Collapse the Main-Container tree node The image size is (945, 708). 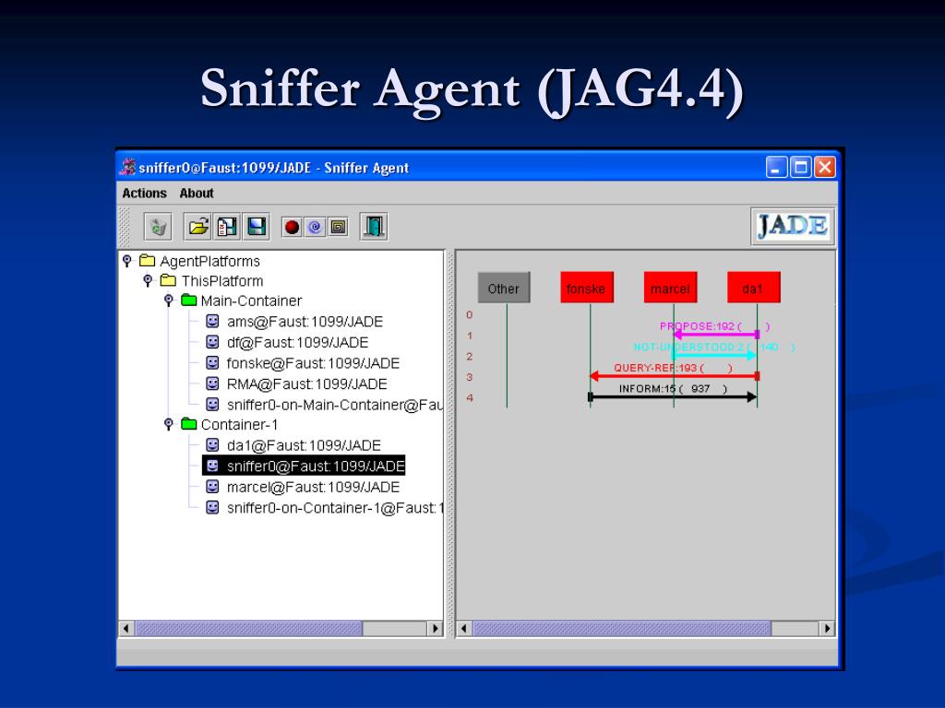[170, 301]
